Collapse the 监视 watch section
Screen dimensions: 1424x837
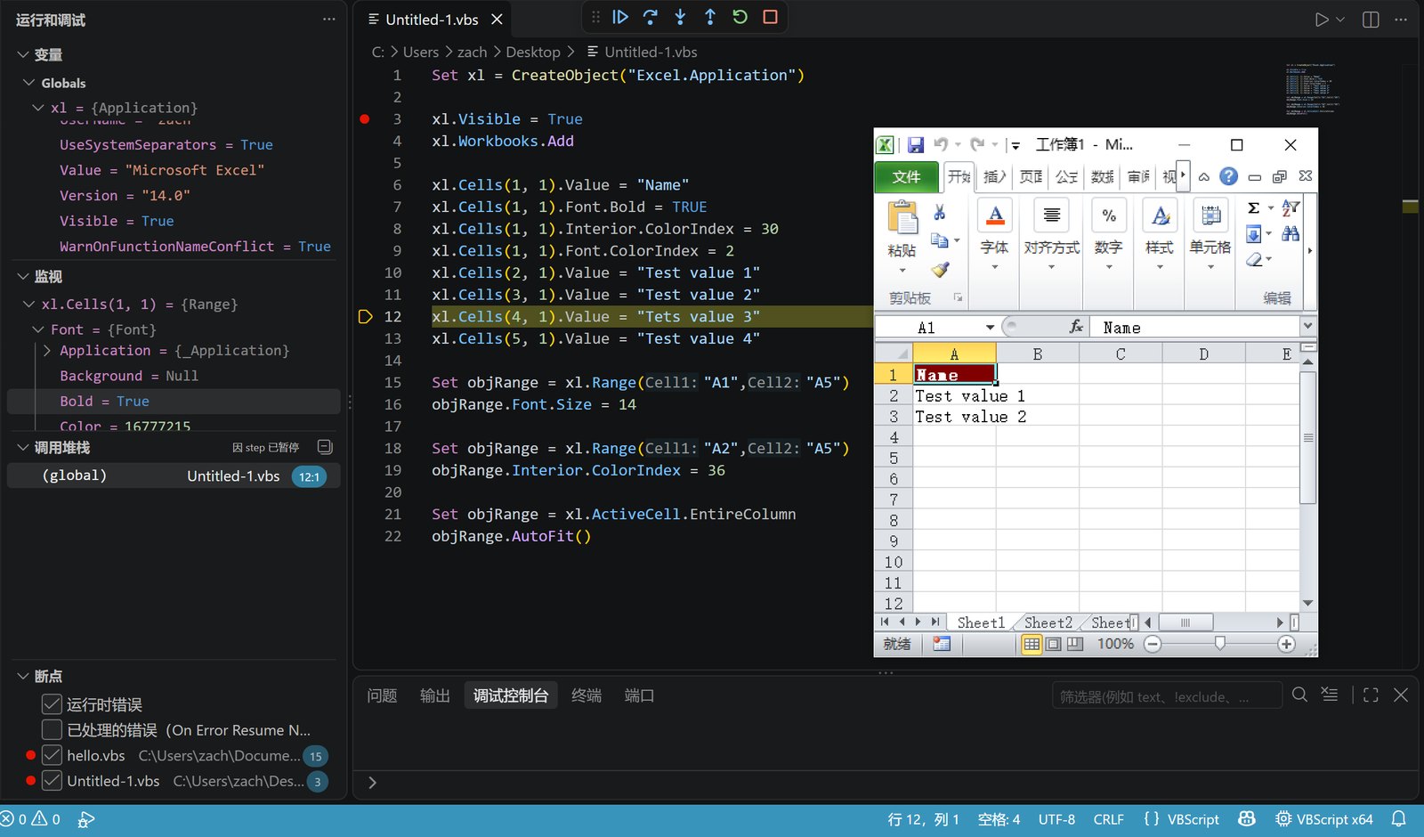point(24,276)
